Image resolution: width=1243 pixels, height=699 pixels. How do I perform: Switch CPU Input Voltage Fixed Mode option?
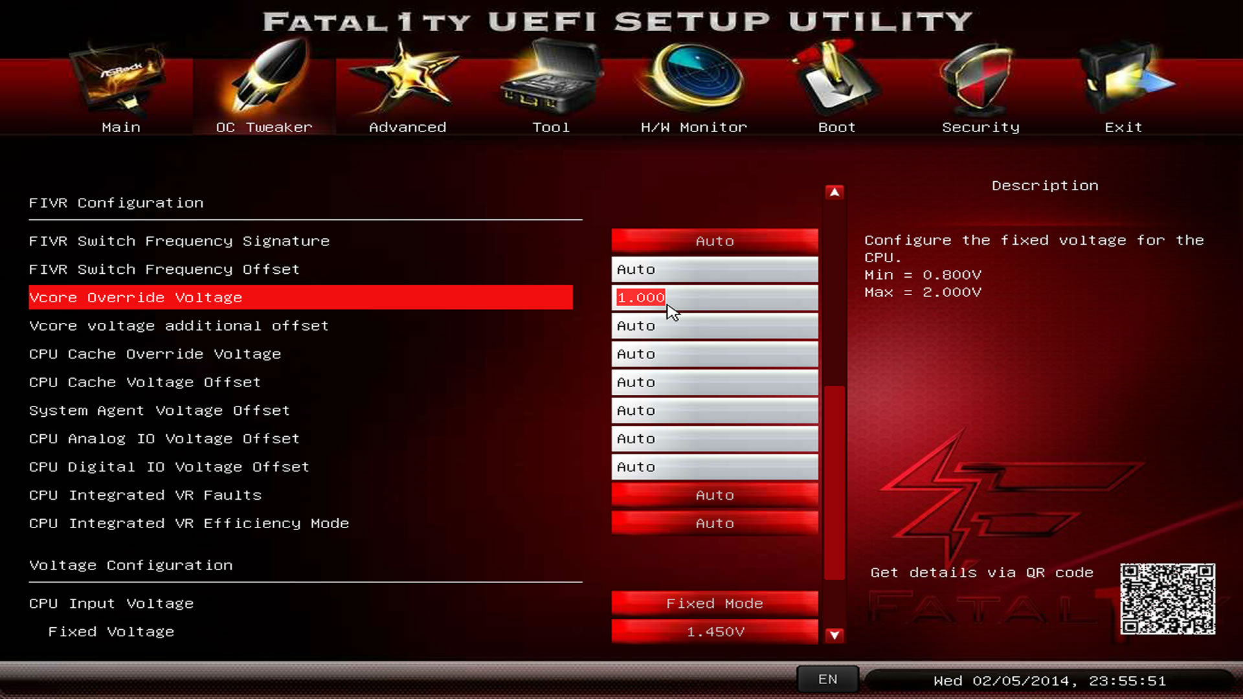point(715,603)
